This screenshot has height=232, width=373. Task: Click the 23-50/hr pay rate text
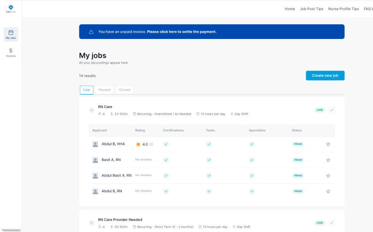(x=121, y=114)
